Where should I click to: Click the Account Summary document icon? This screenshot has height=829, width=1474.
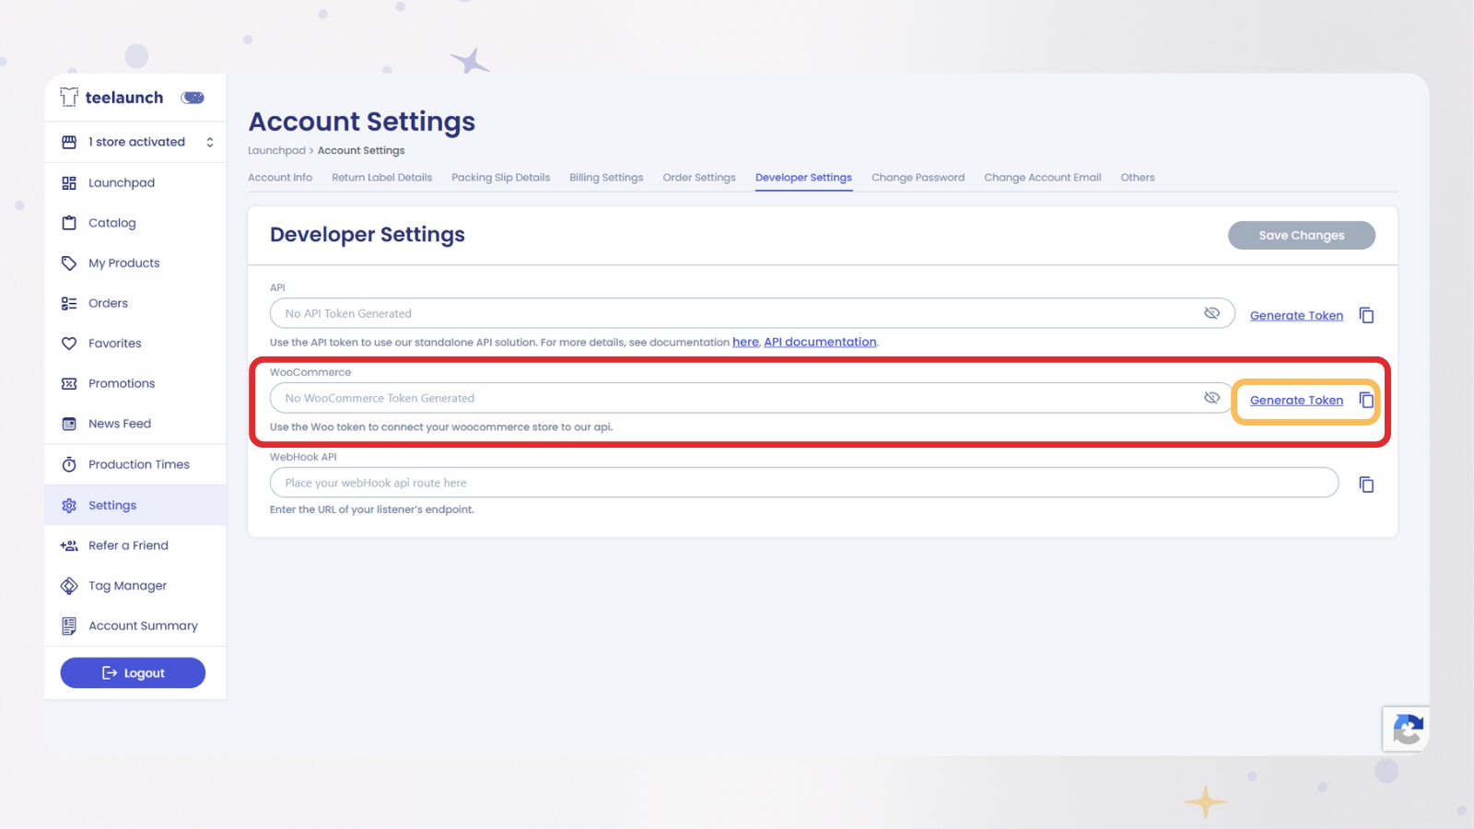click(x=69, y=626)
